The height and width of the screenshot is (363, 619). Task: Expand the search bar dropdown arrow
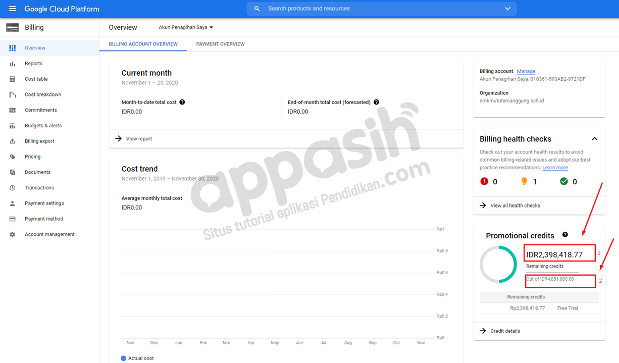pyautogui.click(x=507, y=9)
